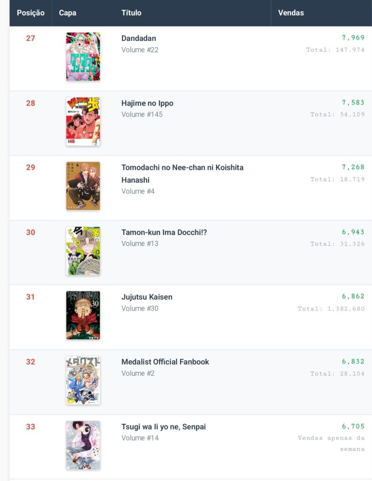Click the Capa column header
This screenshot has width=372, height=481.
68,13
